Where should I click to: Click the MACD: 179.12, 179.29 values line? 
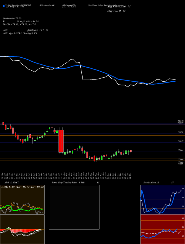(20, 24)
